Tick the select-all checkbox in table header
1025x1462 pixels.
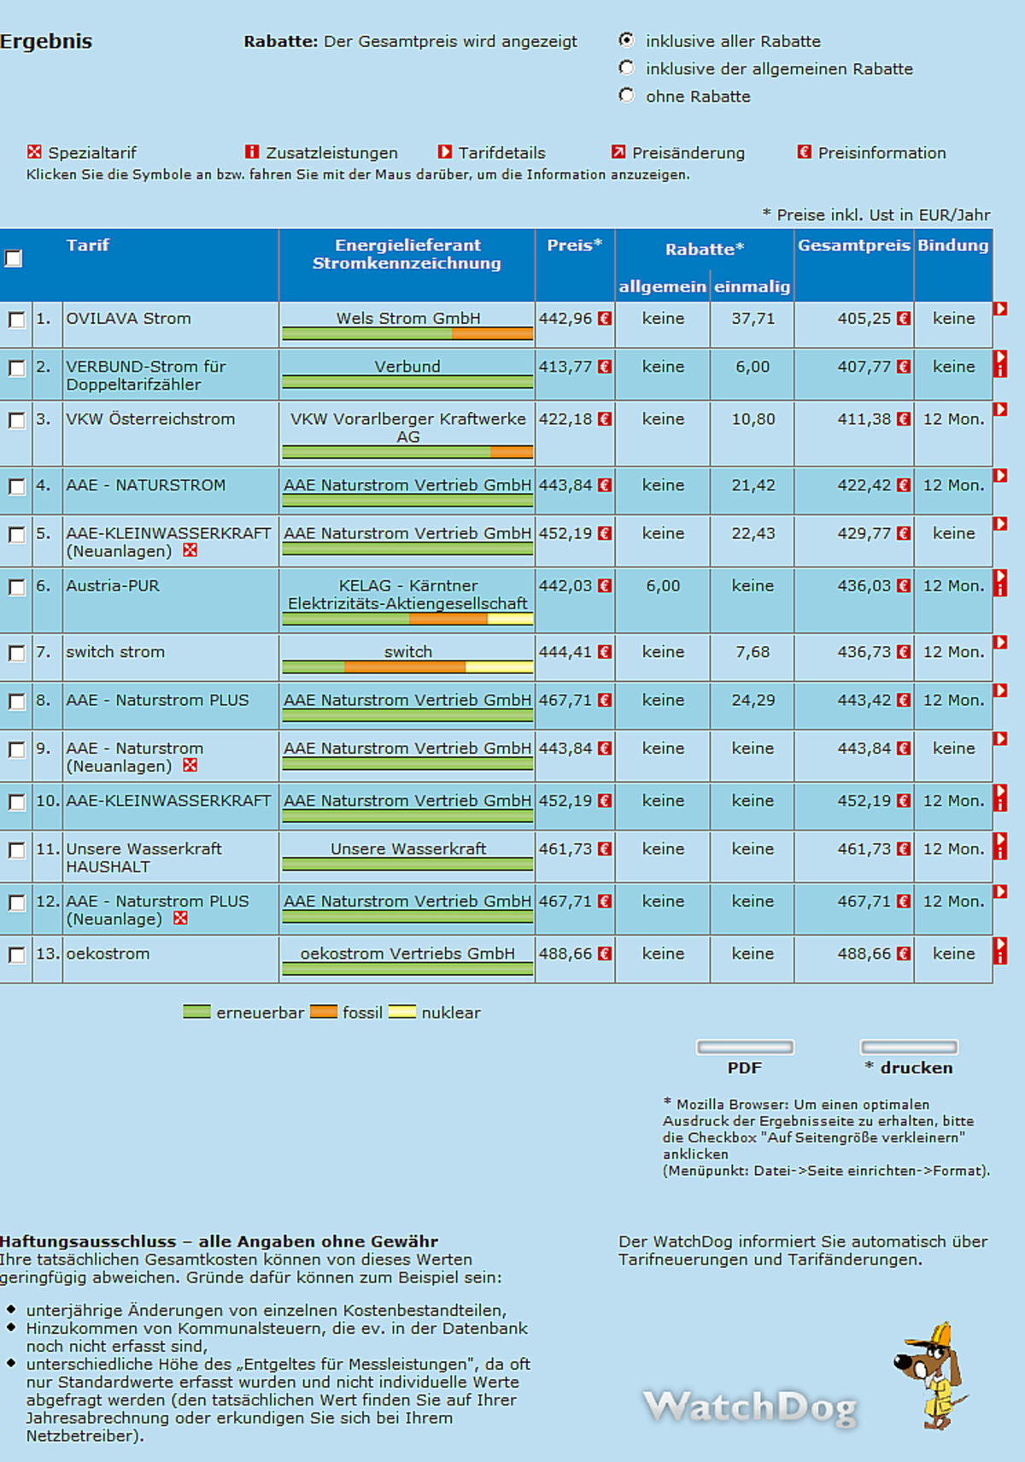click(x=14, y=258)
